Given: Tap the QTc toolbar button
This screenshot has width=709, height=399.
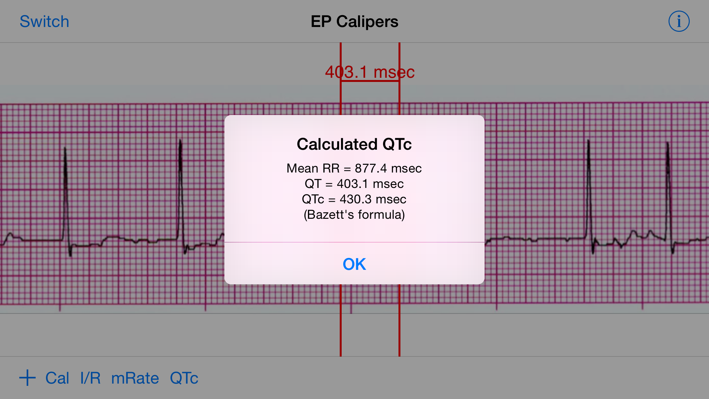Looking at the screenshot, I should (184, 378).
